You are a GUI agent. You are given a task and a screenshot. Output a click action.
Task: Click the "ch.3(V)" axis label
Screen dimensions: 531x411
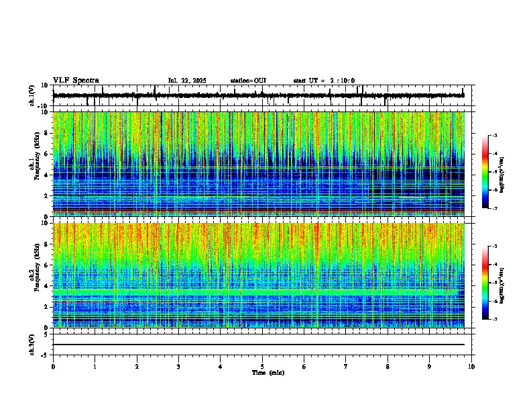coord(32,345)
